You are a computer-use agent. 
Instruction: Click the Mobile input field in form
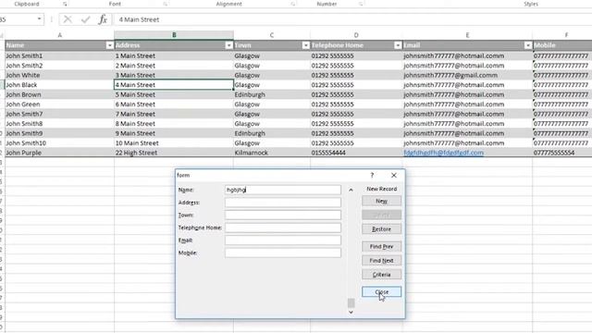(x=283, y=253)
